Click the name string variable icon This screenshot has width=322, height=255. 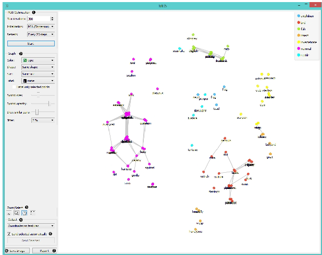pos(25,81)
